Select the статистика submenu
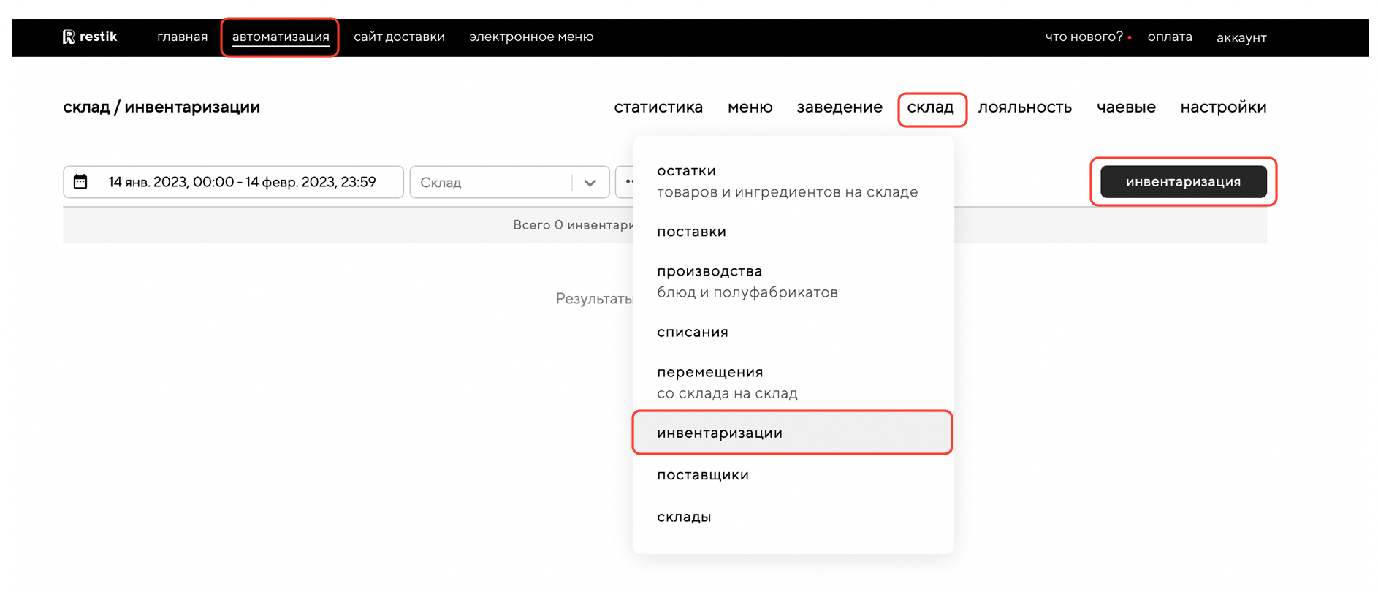Viewport: 1378px width, 592px height. pyautogui.click(x=658, y=107)
